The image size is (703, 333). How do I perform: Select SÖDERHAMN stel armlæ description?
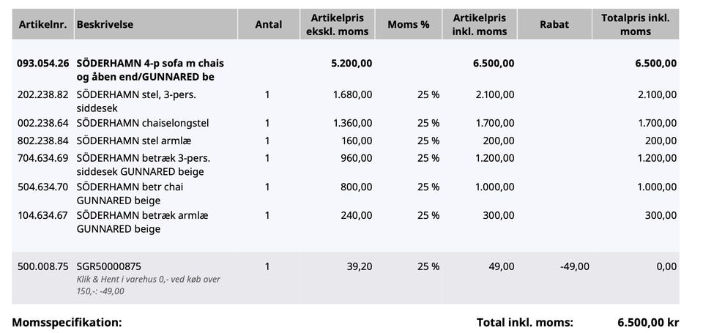pyautogui.click(x=134, y=141)
